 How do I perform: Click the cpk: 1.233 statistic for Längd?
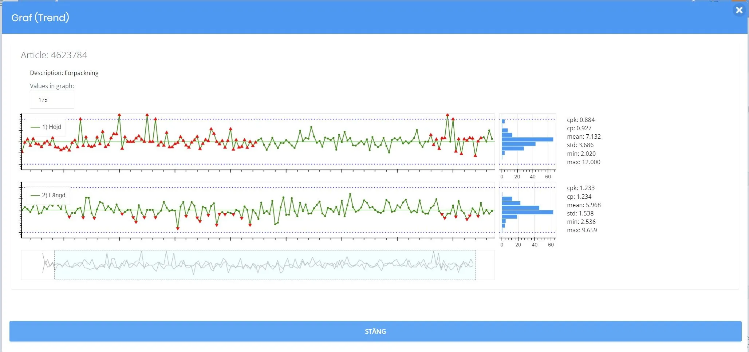point(581,188)
